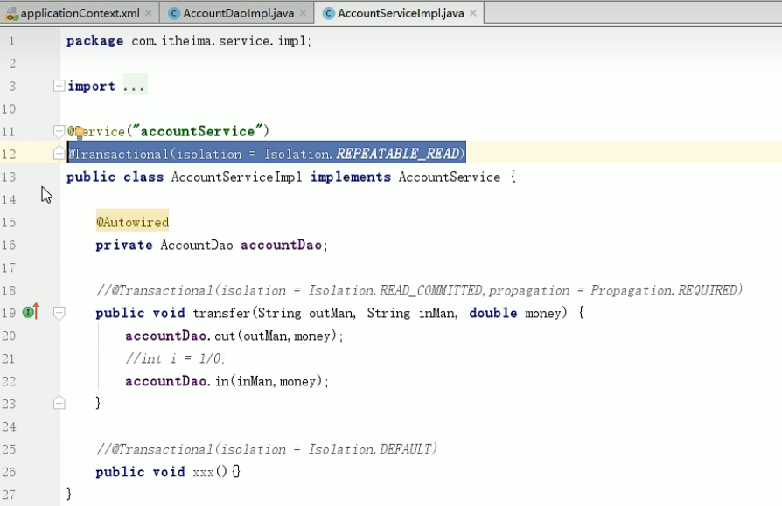The width and height of the screenshot is (782, 506).
Task: Click the AccountServiceImpl.java class icon
Action: [328, 13]
